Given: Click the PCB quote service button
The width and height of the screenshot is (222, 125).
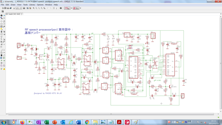Looking at the screenshot, I should click(76, 8).
